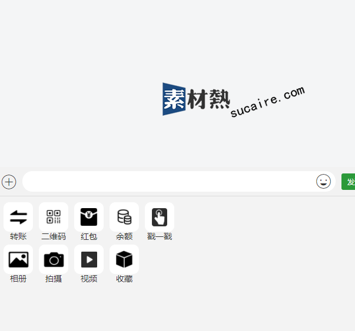
Task: Tap the 戳一戳 poke finger icon
Action: point(160,217)
